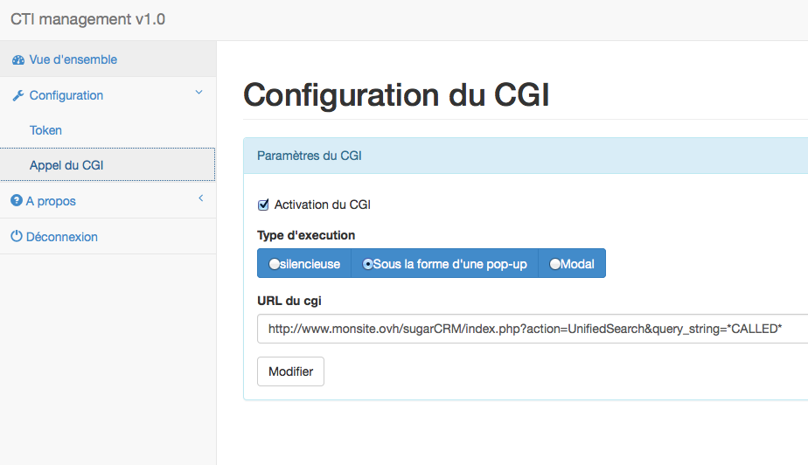Click the question mark icon beside A propos

pyautogui.click(x=16, y=201)
